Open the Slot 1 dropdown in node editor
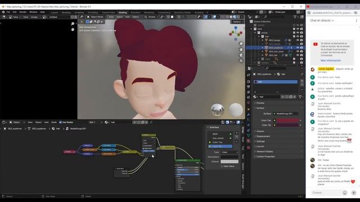 click(96, 122)
